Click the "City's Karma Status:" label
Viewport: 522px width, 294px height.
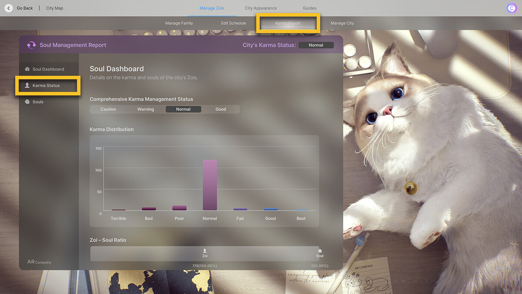[x=269, y=45]
